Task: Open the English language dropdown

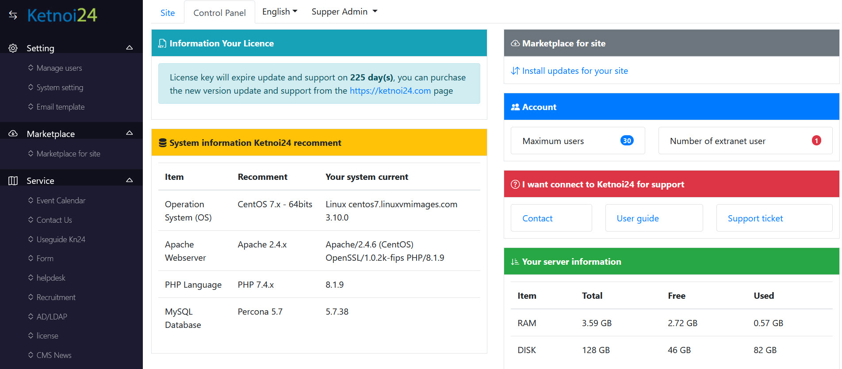Action: [280, 12]
